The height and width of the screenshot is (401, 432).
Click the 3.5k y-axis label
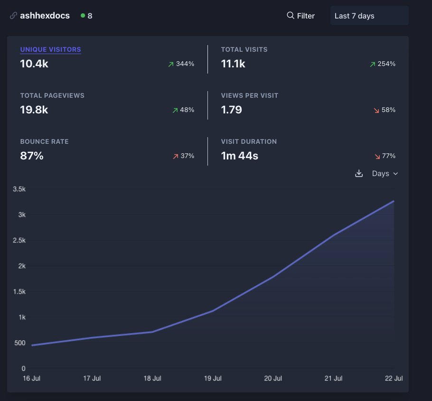click(19, 189)
